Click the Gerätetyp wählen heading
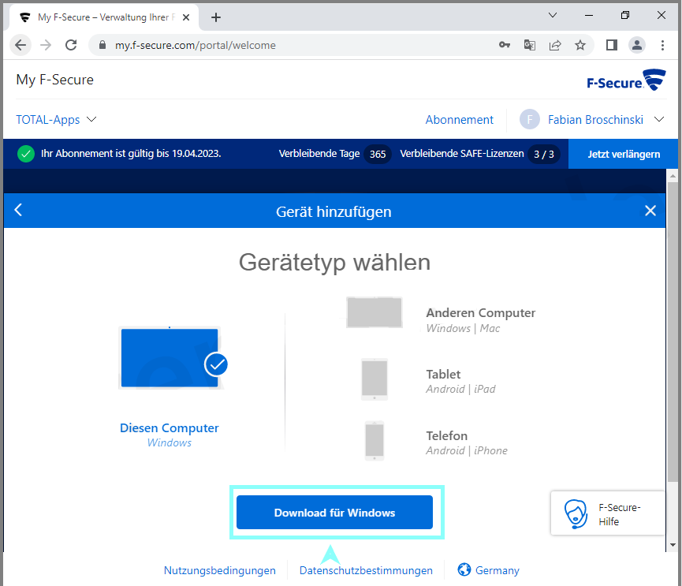This screenshot has width=682, height=586. point(334,263)
